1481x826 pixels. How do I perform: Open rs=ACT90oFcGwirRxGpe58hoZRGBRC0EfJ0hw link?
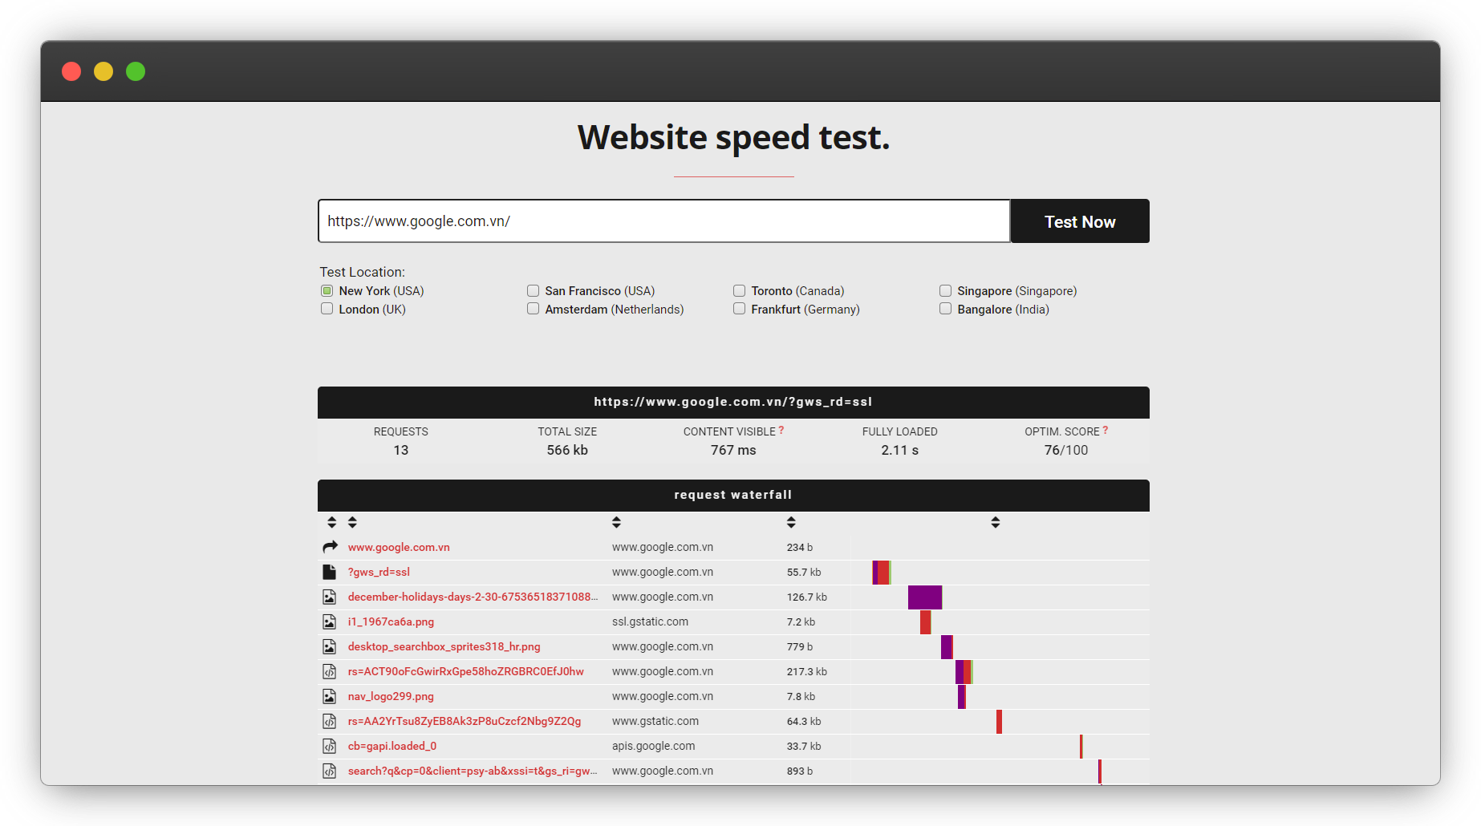click(x=465, y=671)
